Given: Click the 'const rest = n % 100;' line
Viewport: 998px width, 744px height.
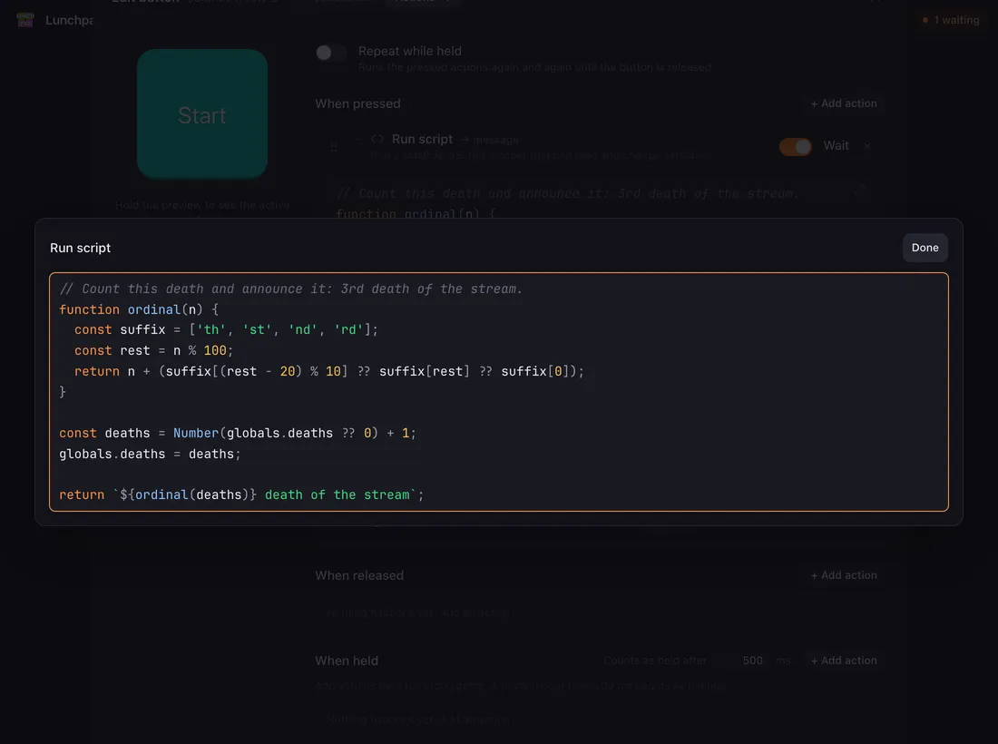Looking at the screenshot, I should (x=153, y=351).
